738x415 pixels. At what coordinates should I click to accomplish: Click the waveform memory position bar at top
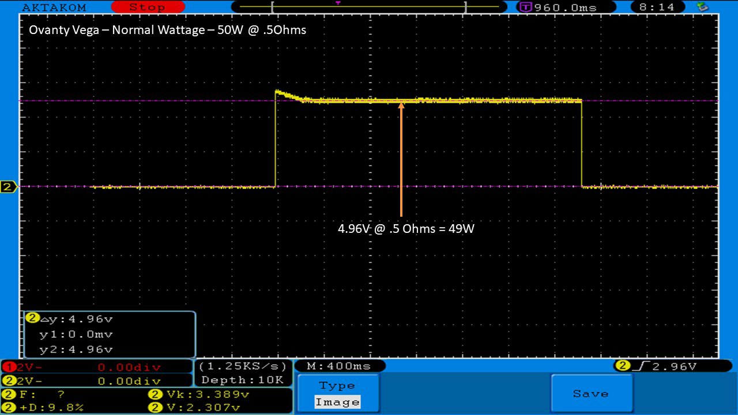[x=369, y=7]
